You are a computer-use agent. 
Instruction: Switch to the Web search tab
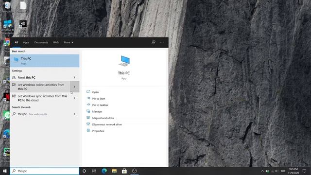(56, 42)
